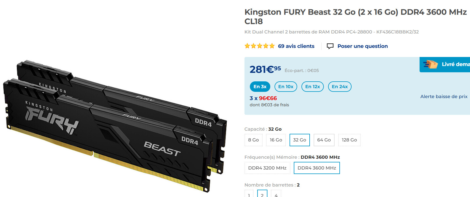Click the five-star rating icons
This screenshot has height=197, width=470.
click(260, 46)
